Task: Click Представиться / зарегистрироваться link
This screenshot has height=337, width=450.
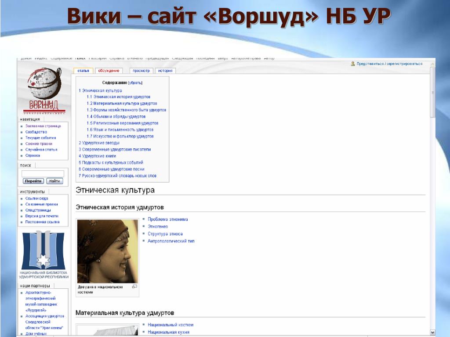Action: pyautogui.click(x=389, y=64)
